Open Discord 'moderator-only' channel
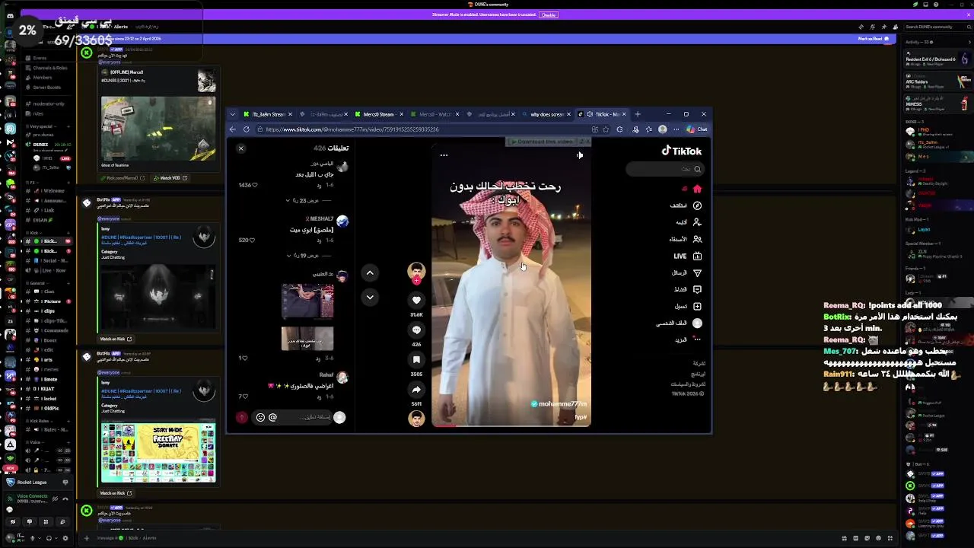The height and width of the screenshot is (548, 974). pyautogui.click(x=49, y=104)
